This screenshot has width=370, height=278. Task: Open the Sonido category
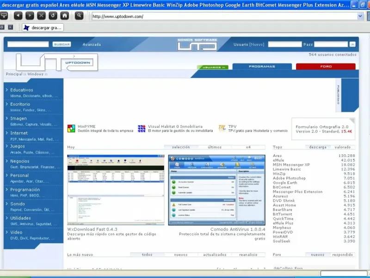(x=18, y=204)
